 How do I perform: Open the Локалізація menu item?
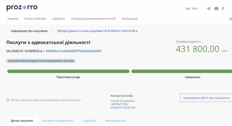click(x=130, y=19)
